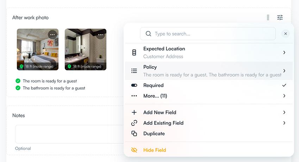Close the field options popup
This screenshot has height=162, width=299.
[286, 34]
